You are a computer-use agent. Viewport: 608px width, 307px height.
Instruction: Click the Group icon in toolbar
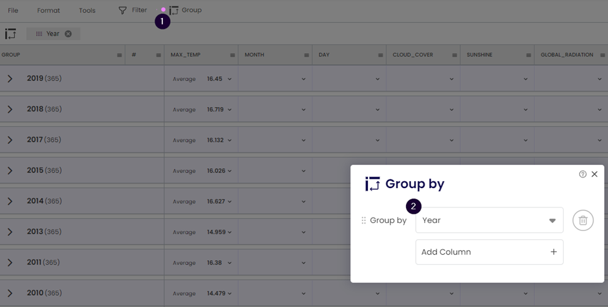pyautogui.click(x=174, y=11)
